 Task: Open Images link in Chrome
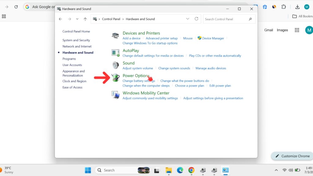pos(282,30)
